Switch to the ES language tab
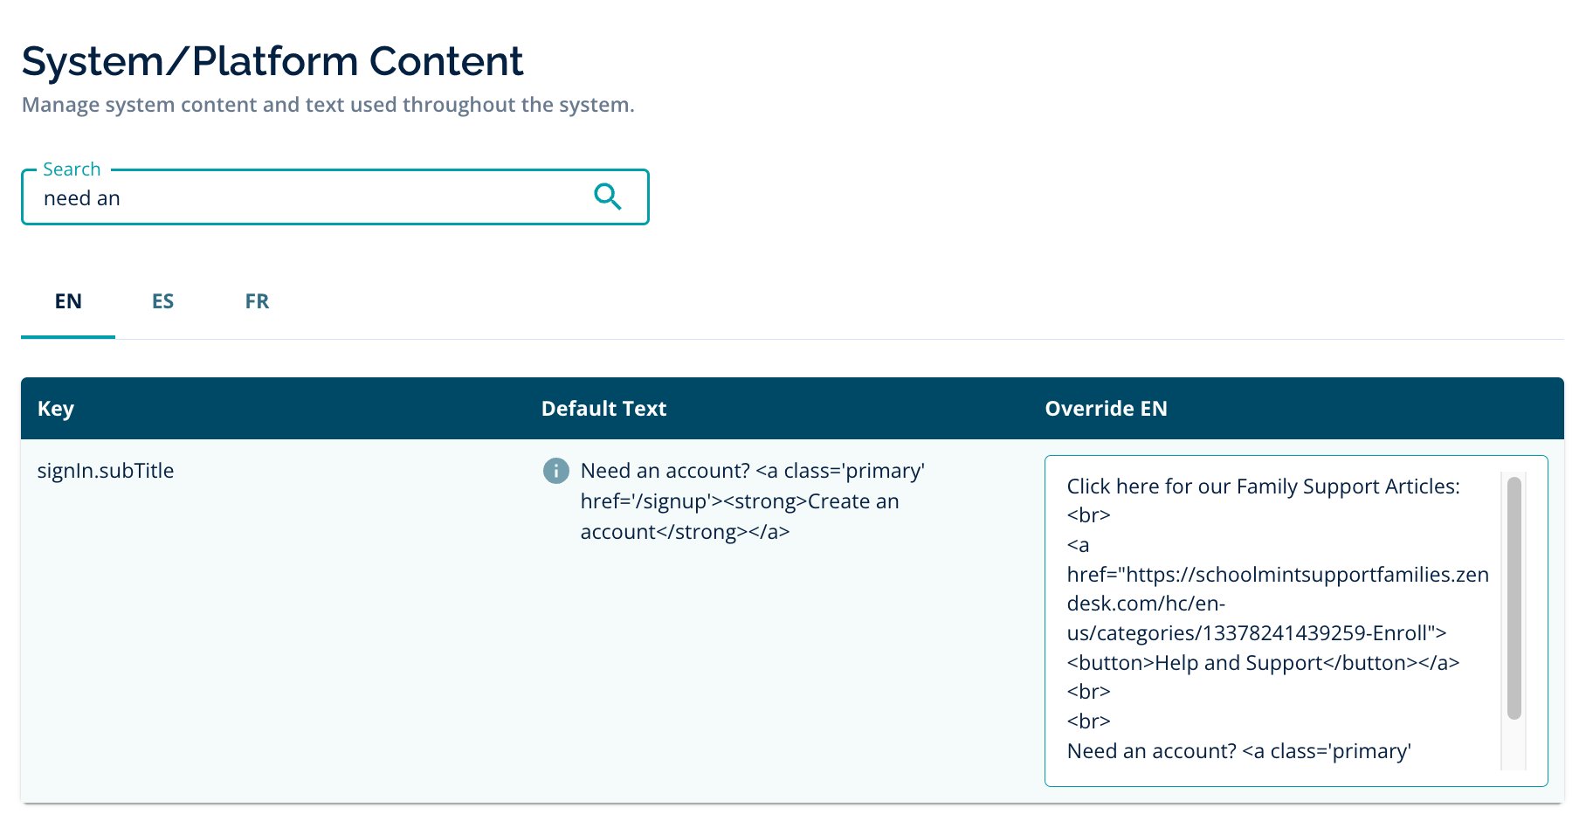Image resolution: width=1586 pixels, height=835 pixels. click(x=162, y=301)
